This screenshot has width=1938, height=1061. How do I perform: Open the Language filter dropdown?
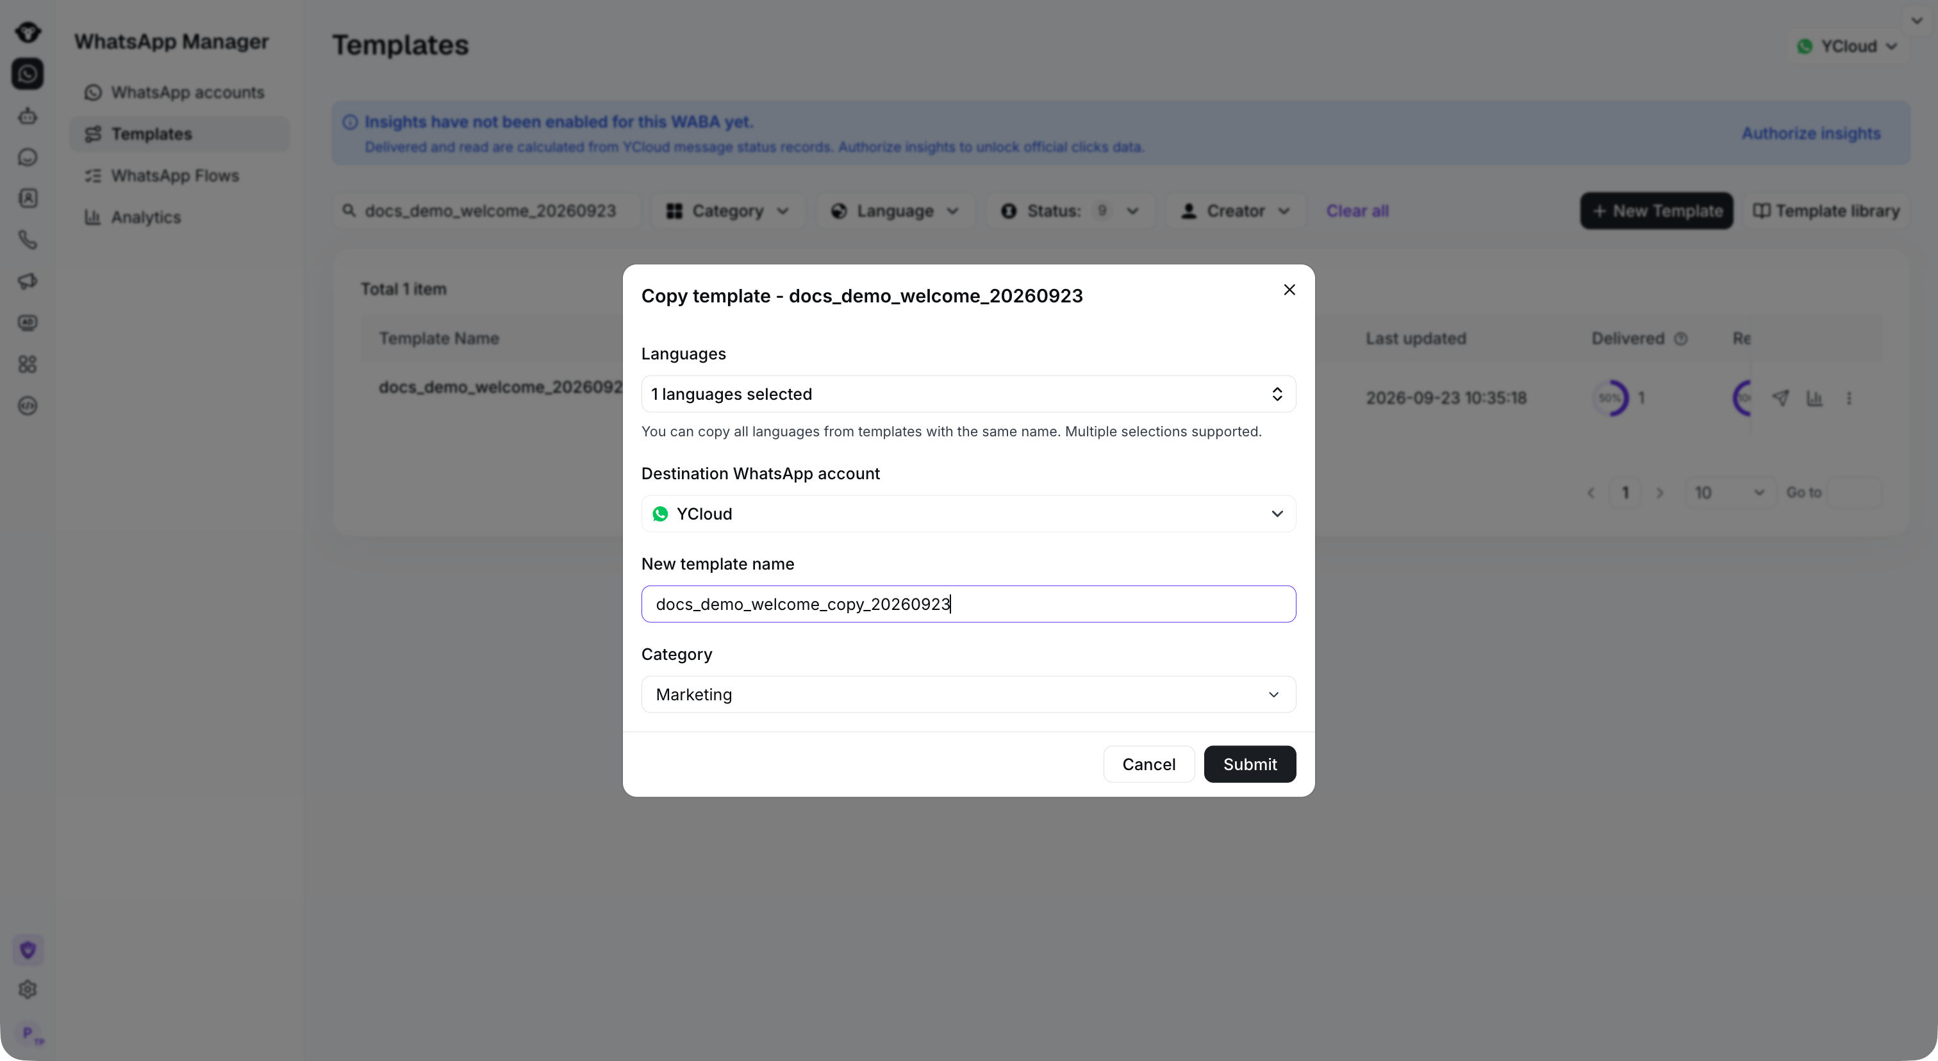pyautogui.click(x=895, y=211)
